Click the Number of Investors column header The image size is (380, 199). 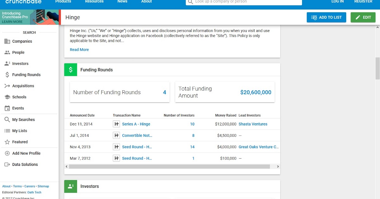tap(179, 115)
